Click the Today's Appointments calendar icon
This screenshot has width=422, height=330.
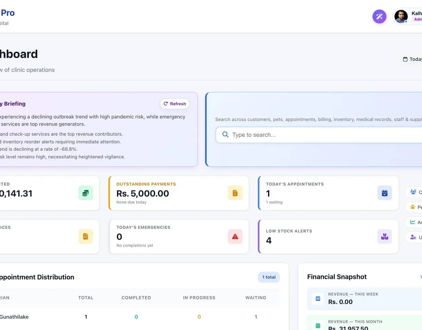tap(384, 193)
